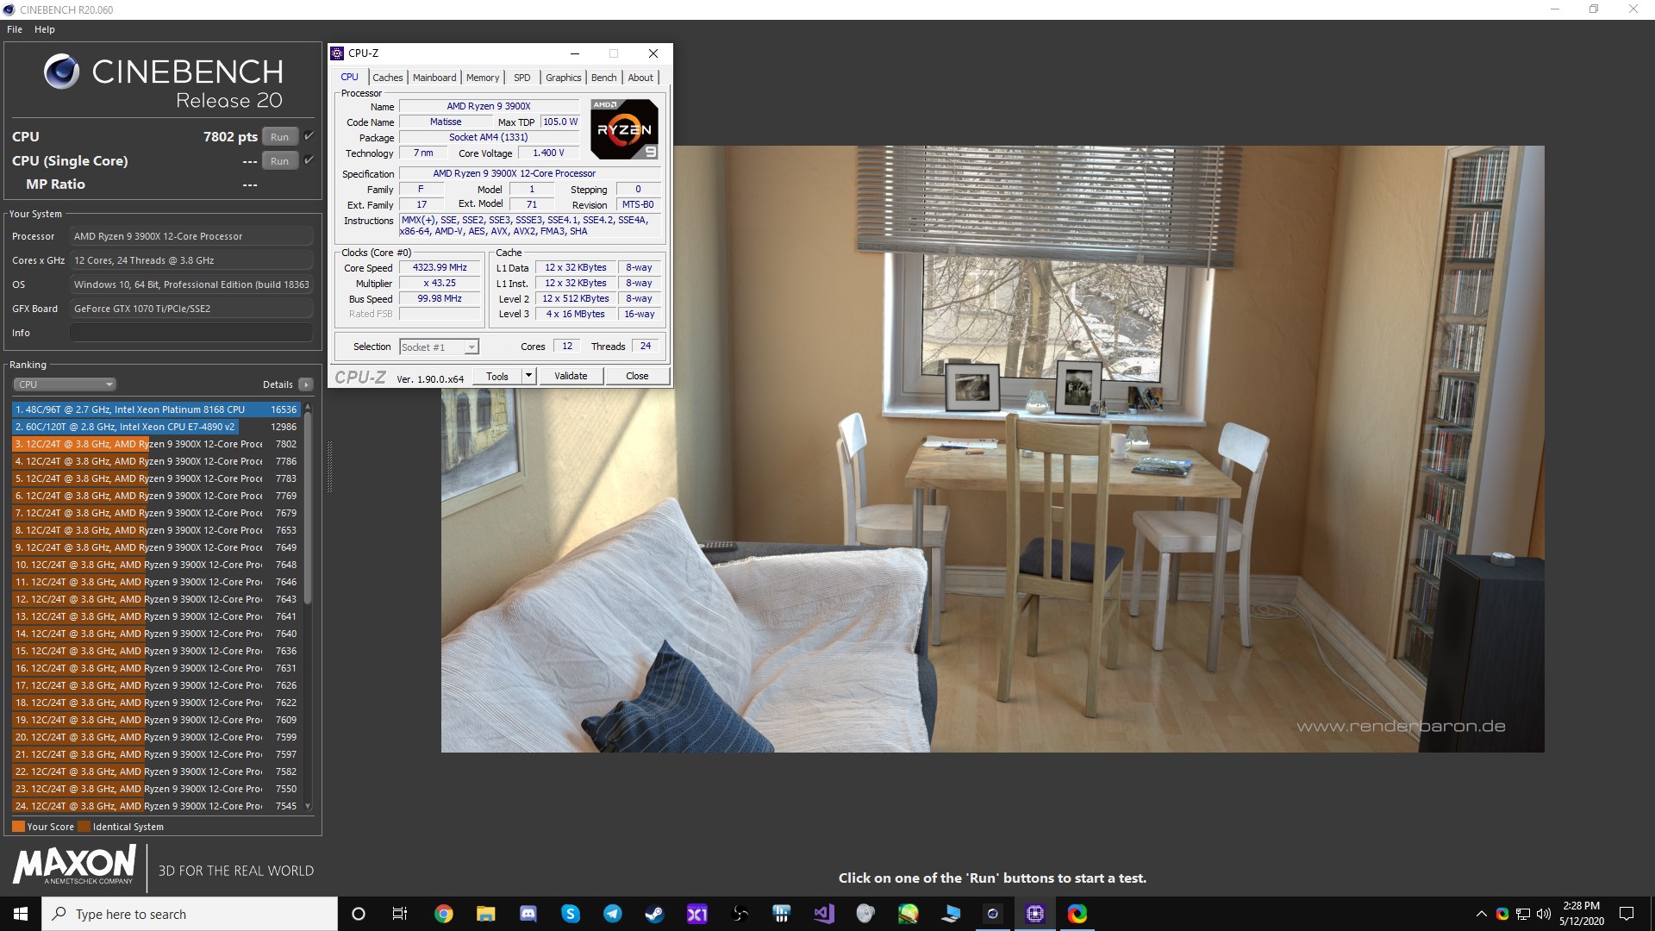Switch to the Memory tab in CPU-Z

[483, 78]
